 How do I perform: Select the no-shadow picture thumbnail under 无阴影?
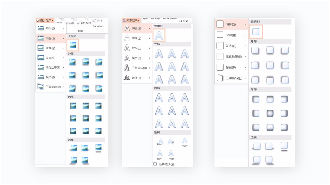[73, 45]
